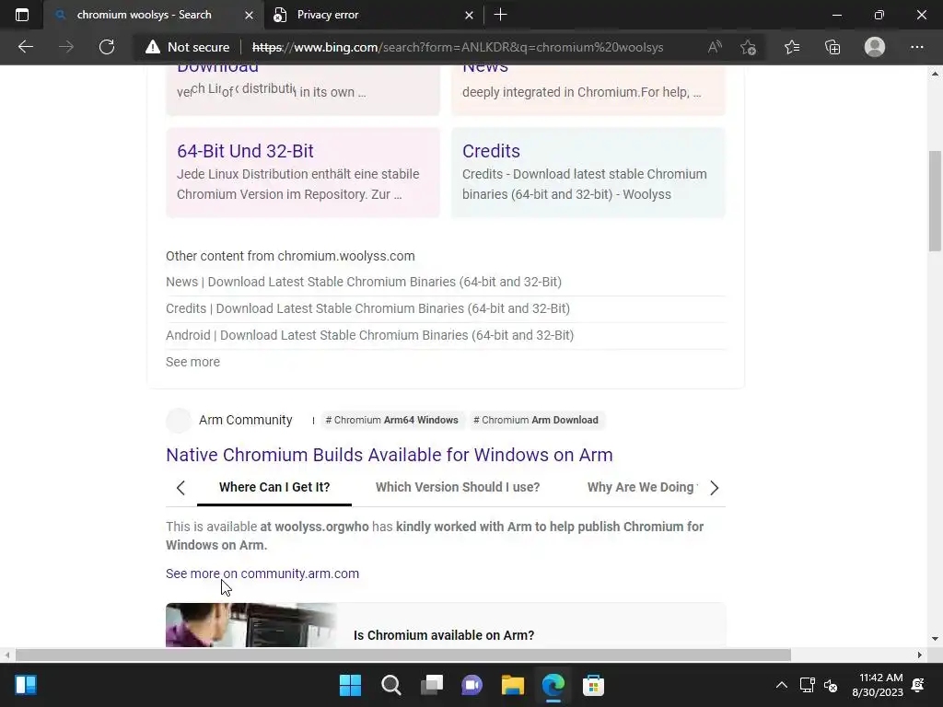Screen dimensions: 943x707
Task: Launch the Chat app from taskbar
Action: (472, 685)
